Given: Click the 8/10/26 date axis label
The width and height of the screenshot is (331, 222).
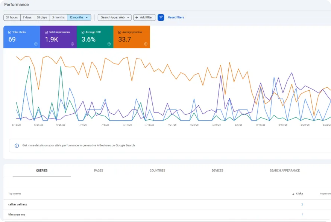Looking at the screenshot, I should coord(261,125).
